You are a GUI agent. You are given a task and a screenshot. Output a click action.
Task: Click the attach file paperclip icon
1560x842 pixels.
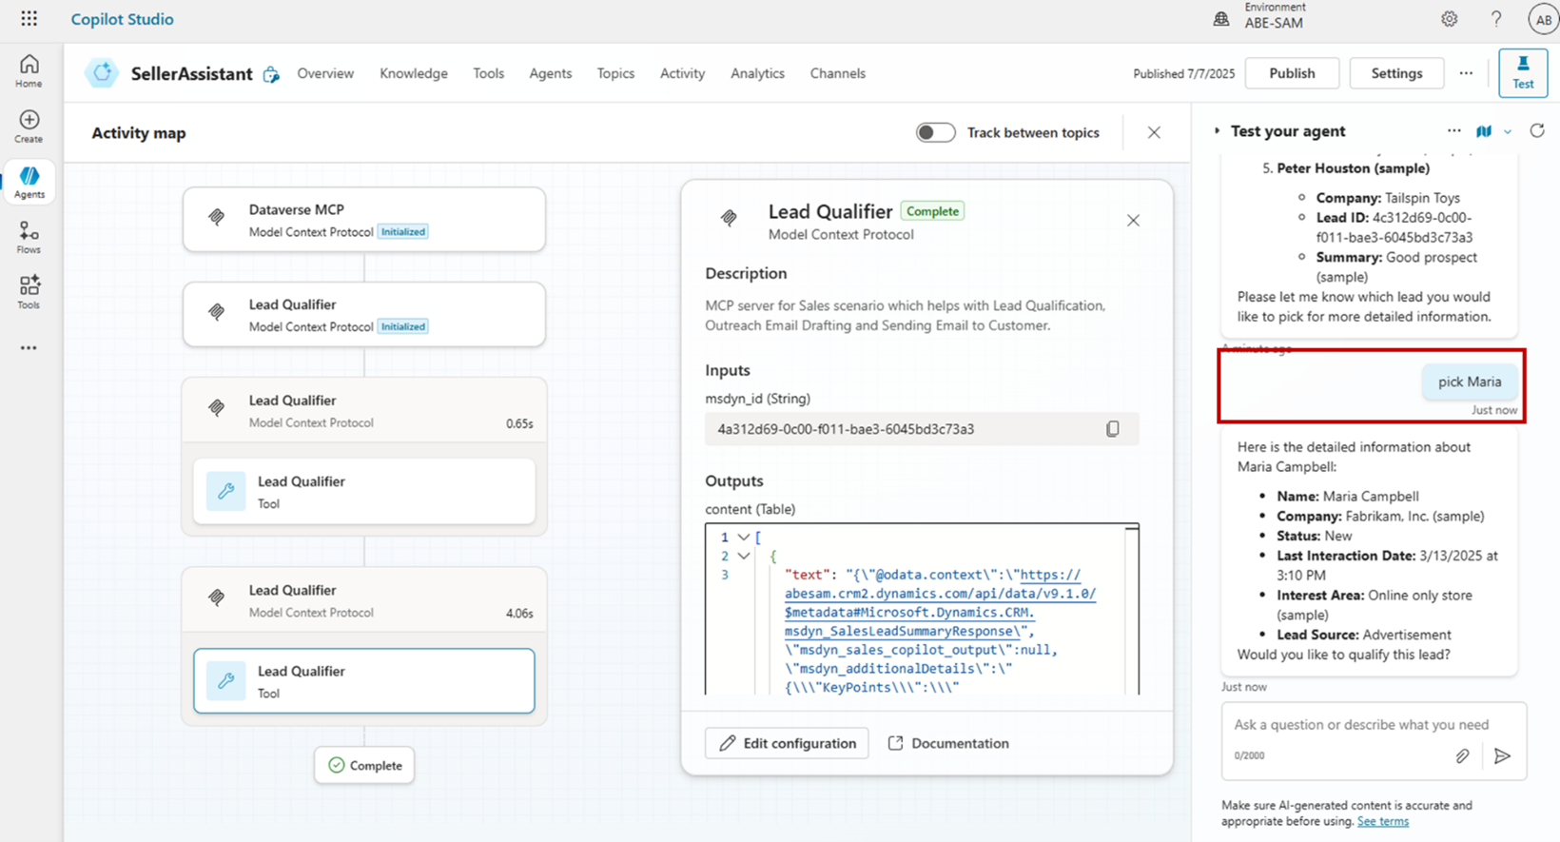click(x=1462, y=756)
